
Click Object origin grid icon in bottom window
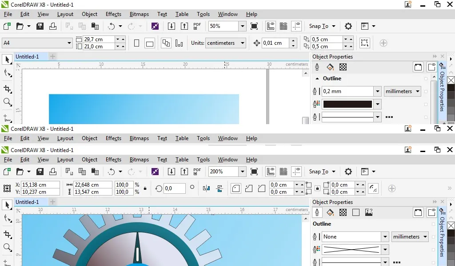click(x=7, y=188)
